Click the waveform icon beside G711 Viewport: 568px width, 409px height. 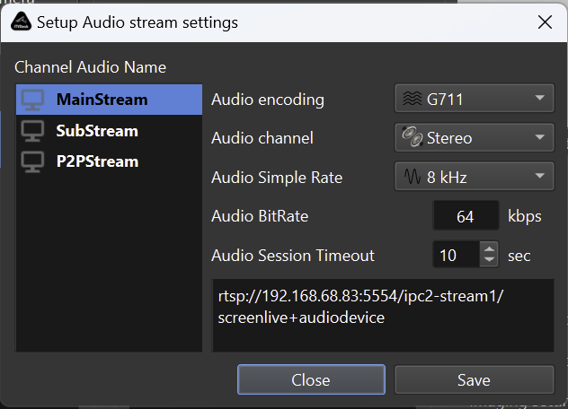tap(413, 99)
